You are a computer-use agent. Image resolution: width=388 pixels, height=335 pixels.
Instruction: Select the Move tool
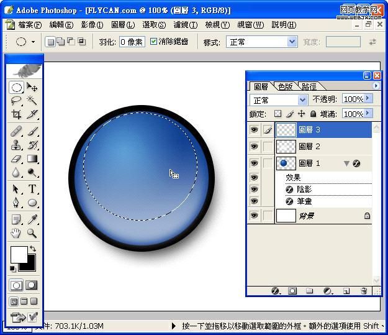32,88
